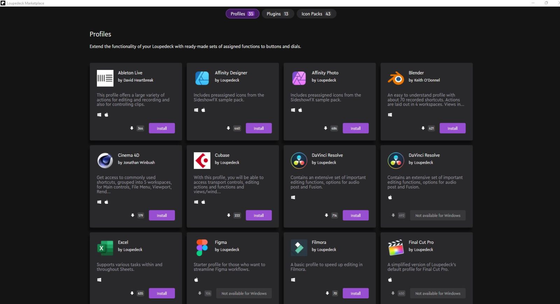Click the Windows platform icon on Cinema 4D card

[x=99, y=202]
